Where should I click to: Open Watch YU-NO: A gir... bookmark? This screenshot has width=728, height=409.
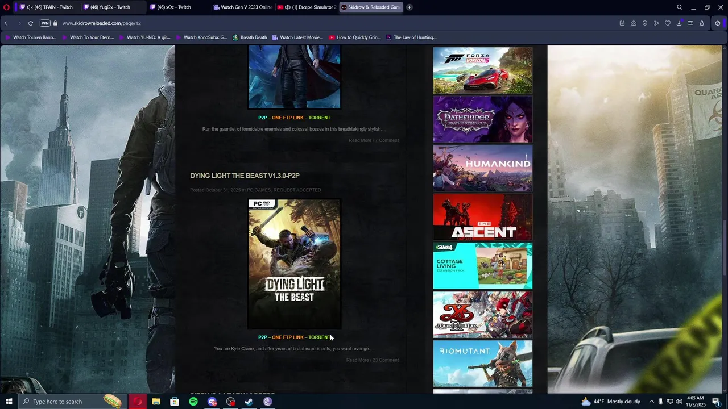[144, 37]
